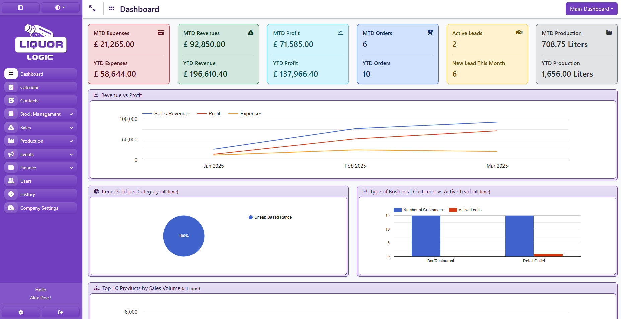Open the Users page
The height and width of the screenshot is (319, 621).
[26, 181]
